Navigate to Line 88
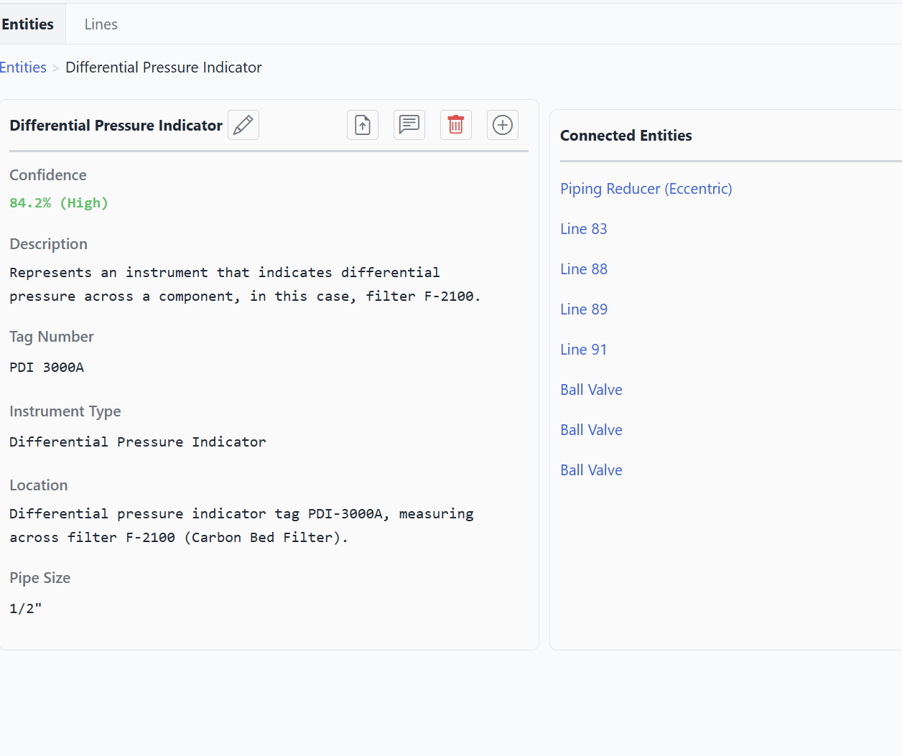Image resolution: width=902 pixels, height=756 pixels. point(583,269)
